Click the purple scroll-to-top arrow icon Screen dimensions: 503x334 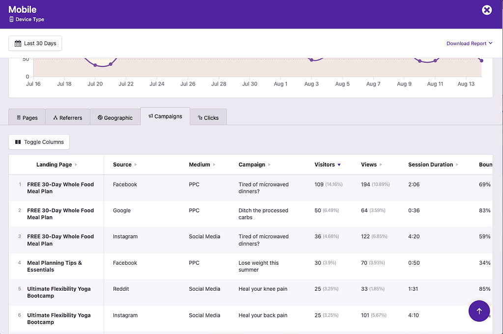[479, 311]
